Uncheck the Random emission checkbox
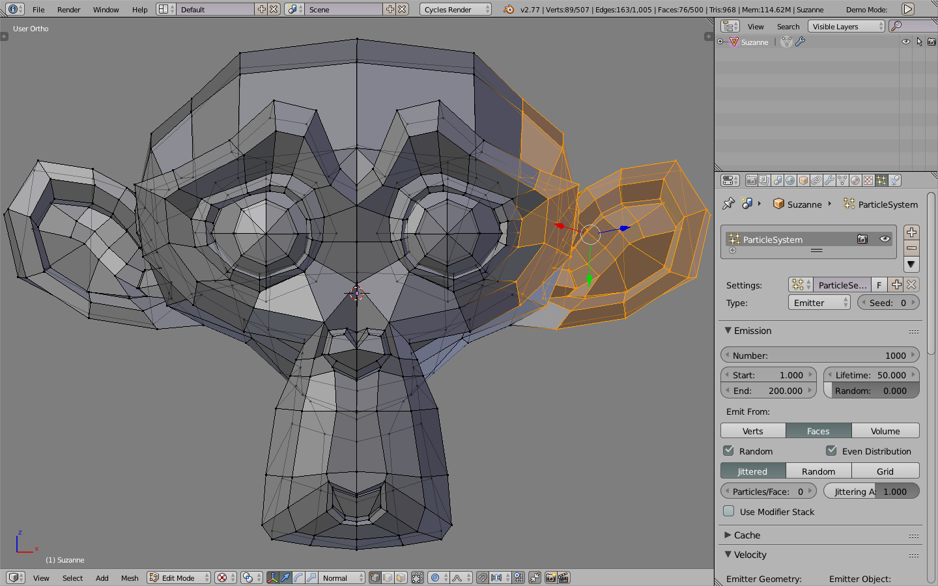This screenshot has height=586, width=938. (729, 451)
